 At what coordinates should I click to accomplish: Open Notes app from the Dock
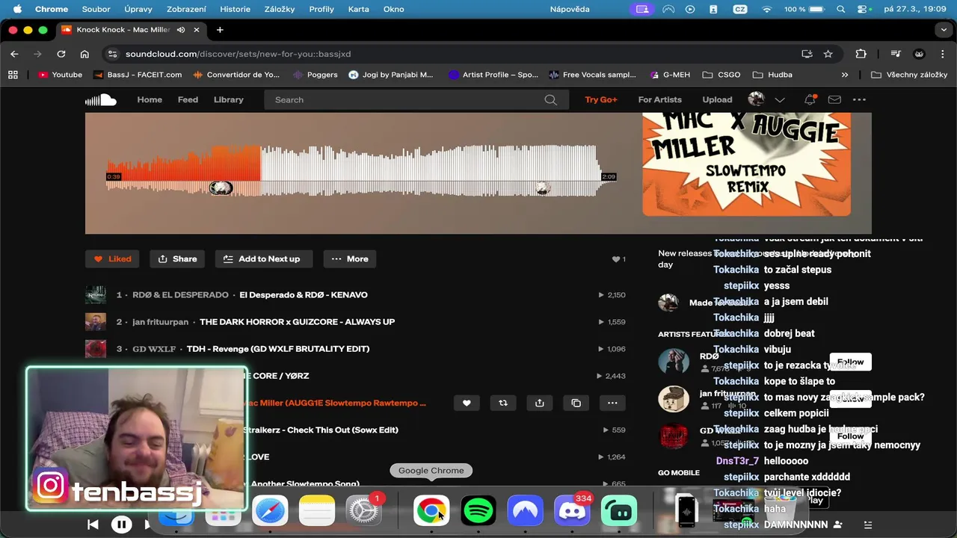[317, 511]
